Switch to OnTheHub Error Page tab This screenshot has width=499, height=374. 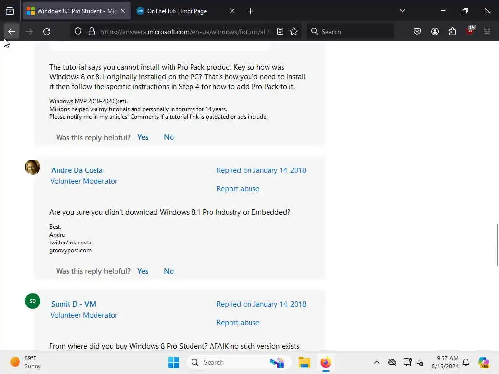pyautogui.click(x=186, y=11)
